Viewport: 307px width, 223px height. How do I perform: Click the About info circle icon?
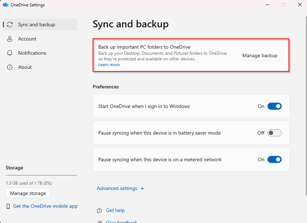pos(10,67)
